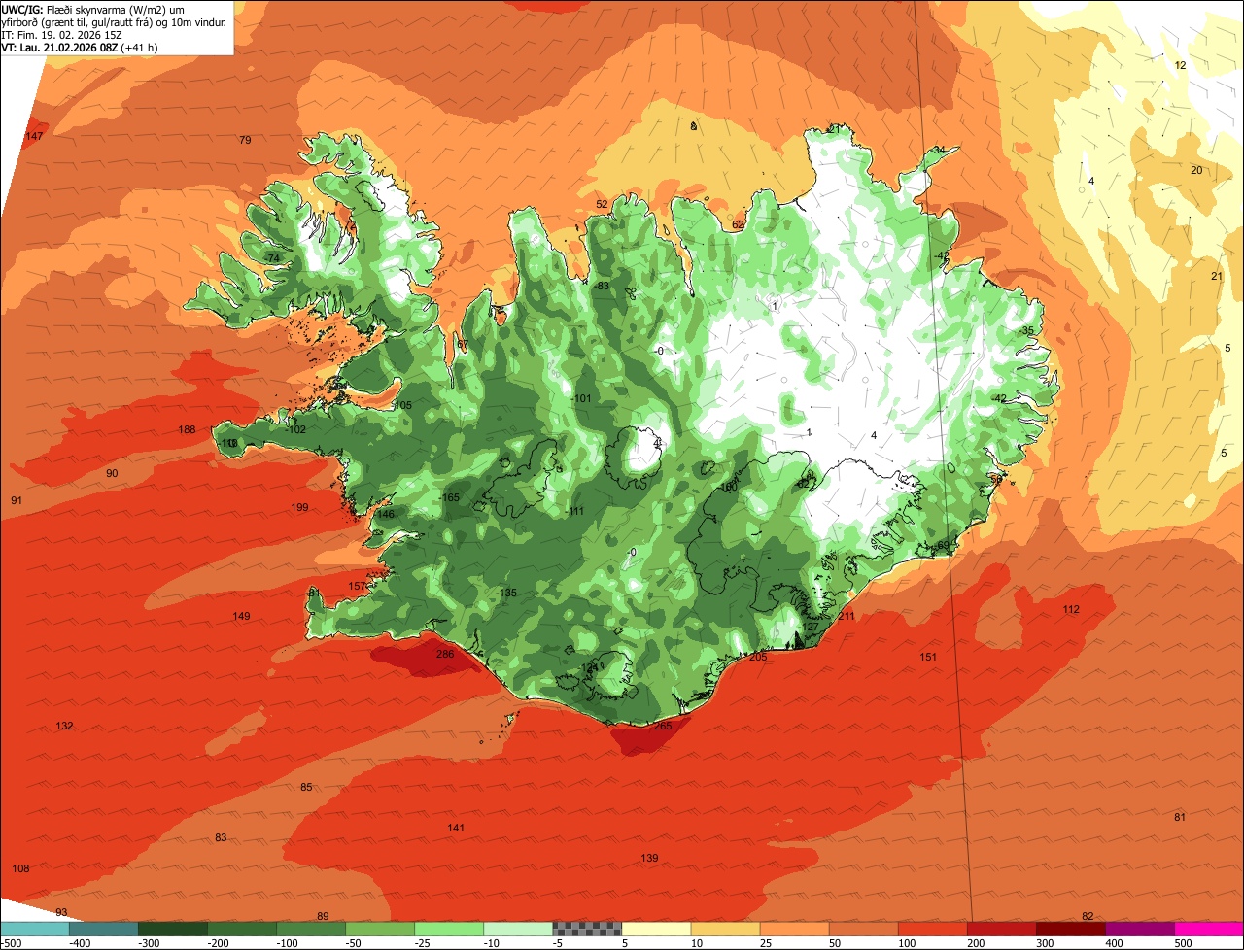Click the checkered swatch from -5 to 5
1244x950 pixels.
[587, 929]
